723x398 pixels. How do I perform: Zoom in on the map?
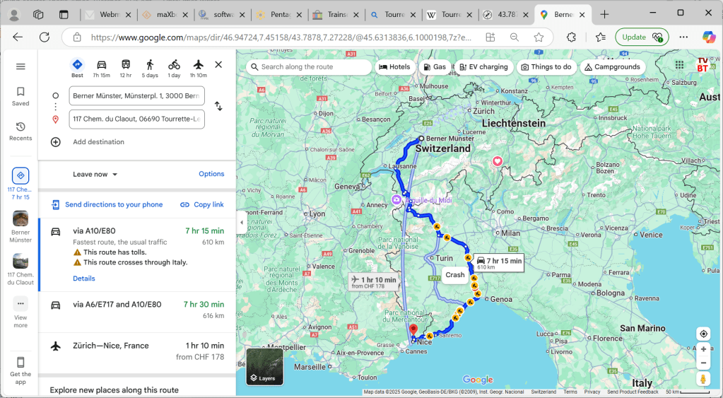point(703,349)
